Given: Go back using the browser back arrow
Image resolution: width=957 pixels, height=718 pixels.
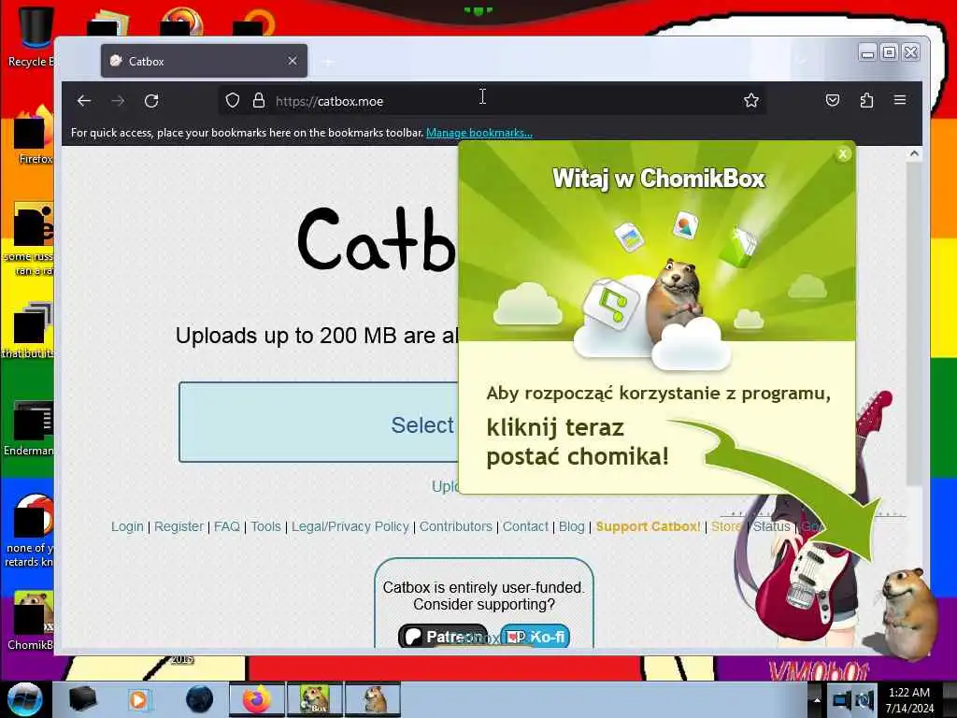Looking at the screenshot, I should (84, 101).
